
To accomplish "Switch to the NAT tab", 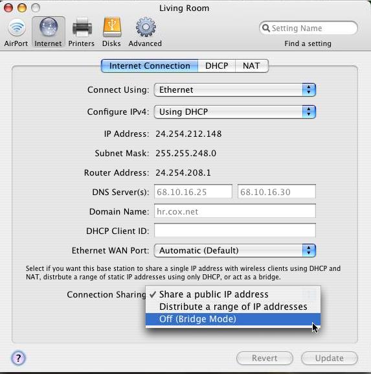I will 252,65.
